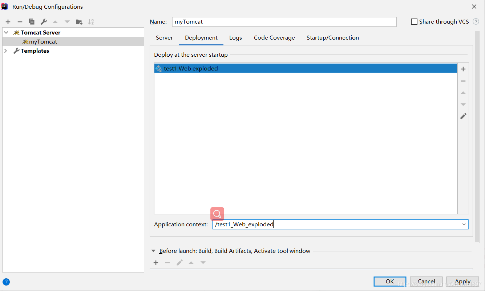Move deployment artifact up
This screenshot has height=291, width=485.
tap(463, 93)
